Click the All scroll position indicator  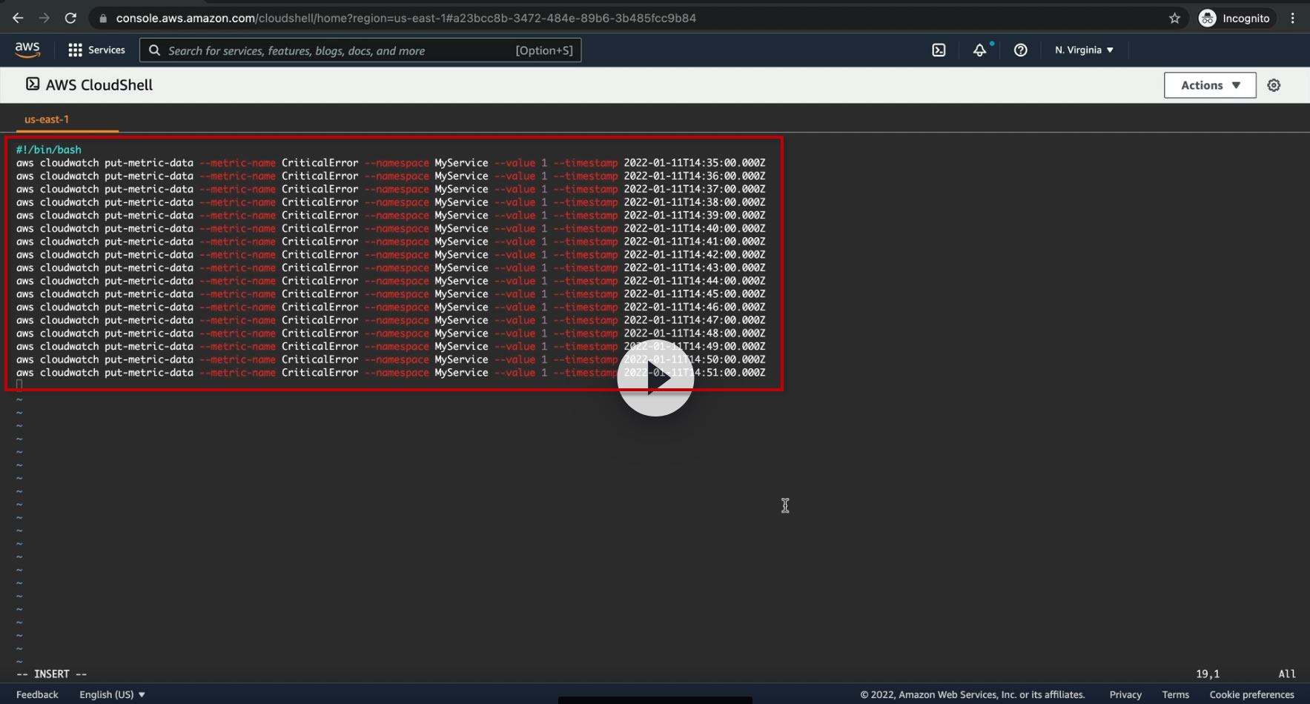click(1287, 674)
